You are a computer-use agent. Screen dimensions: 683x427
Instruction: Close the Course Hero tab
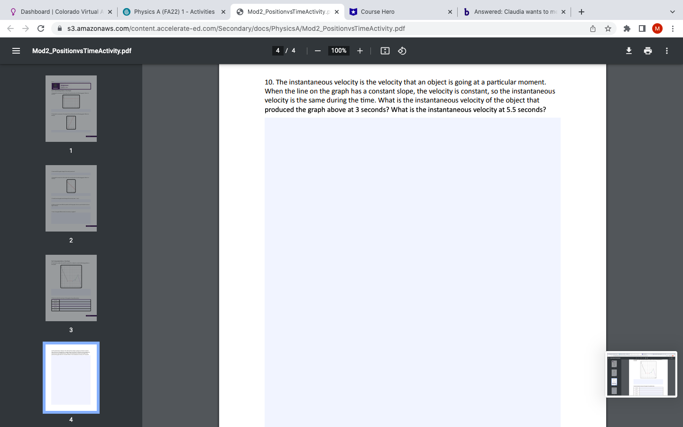[x=450, y=12]
